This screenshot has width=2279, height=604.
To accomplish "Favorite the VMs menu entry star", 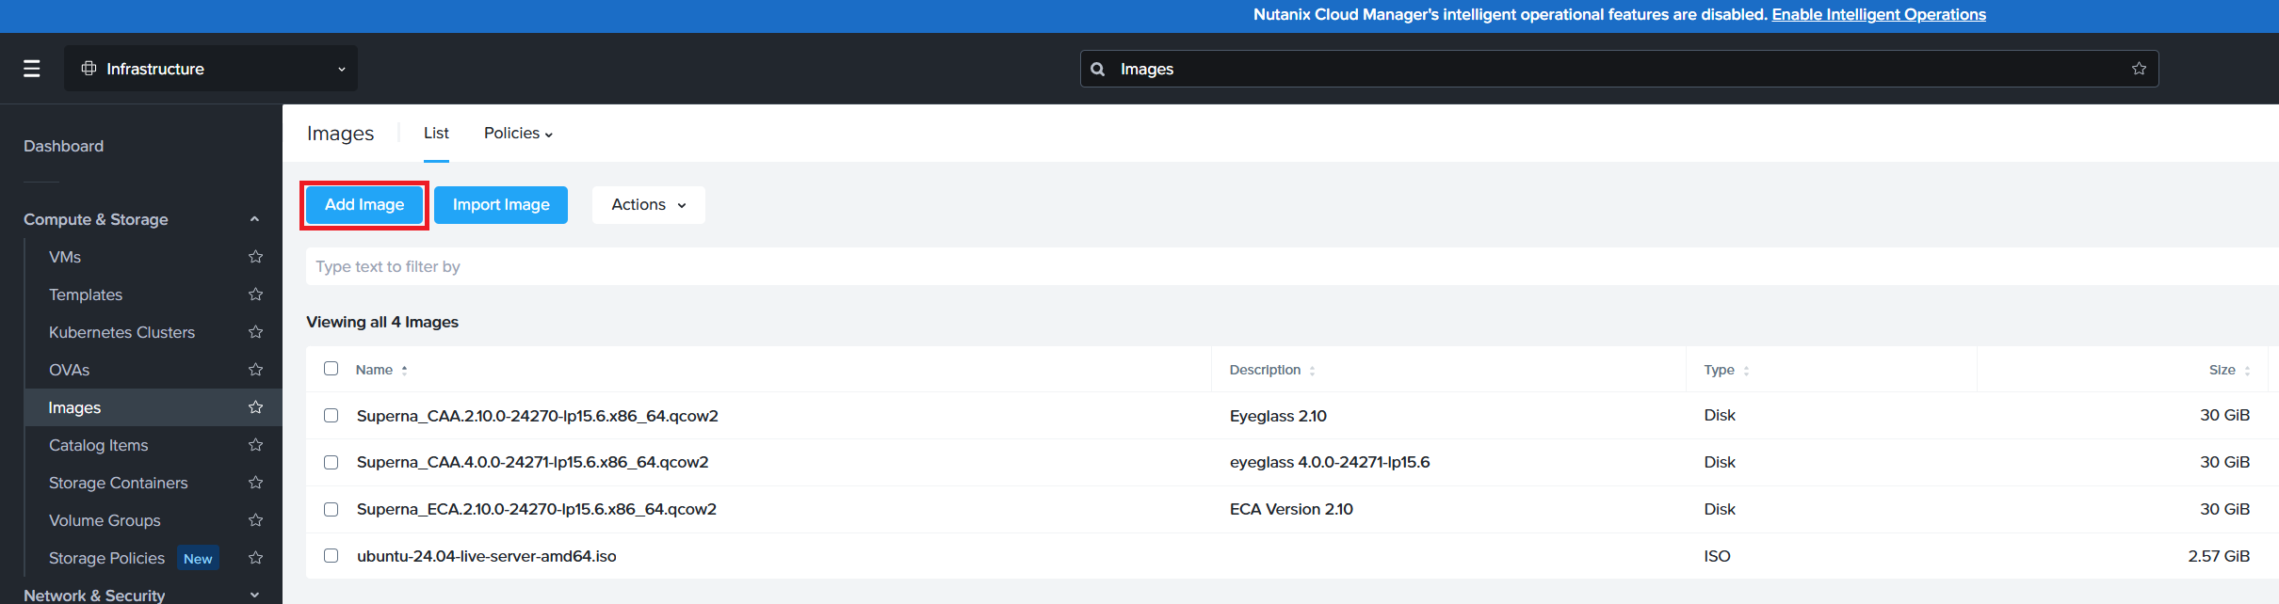I will [255, 257].
